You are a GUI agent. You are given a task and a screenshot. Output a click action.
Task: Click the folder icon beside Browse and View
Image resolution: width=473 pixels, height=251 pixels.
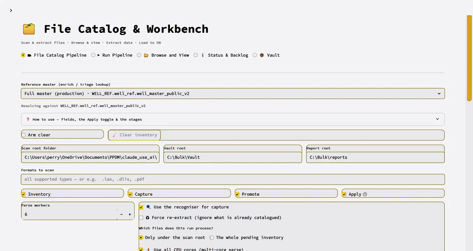(146, 55)
